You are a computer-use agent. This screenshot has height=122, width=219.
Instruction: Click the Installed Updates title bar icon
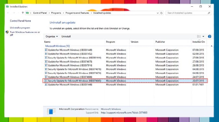(7, 6)
